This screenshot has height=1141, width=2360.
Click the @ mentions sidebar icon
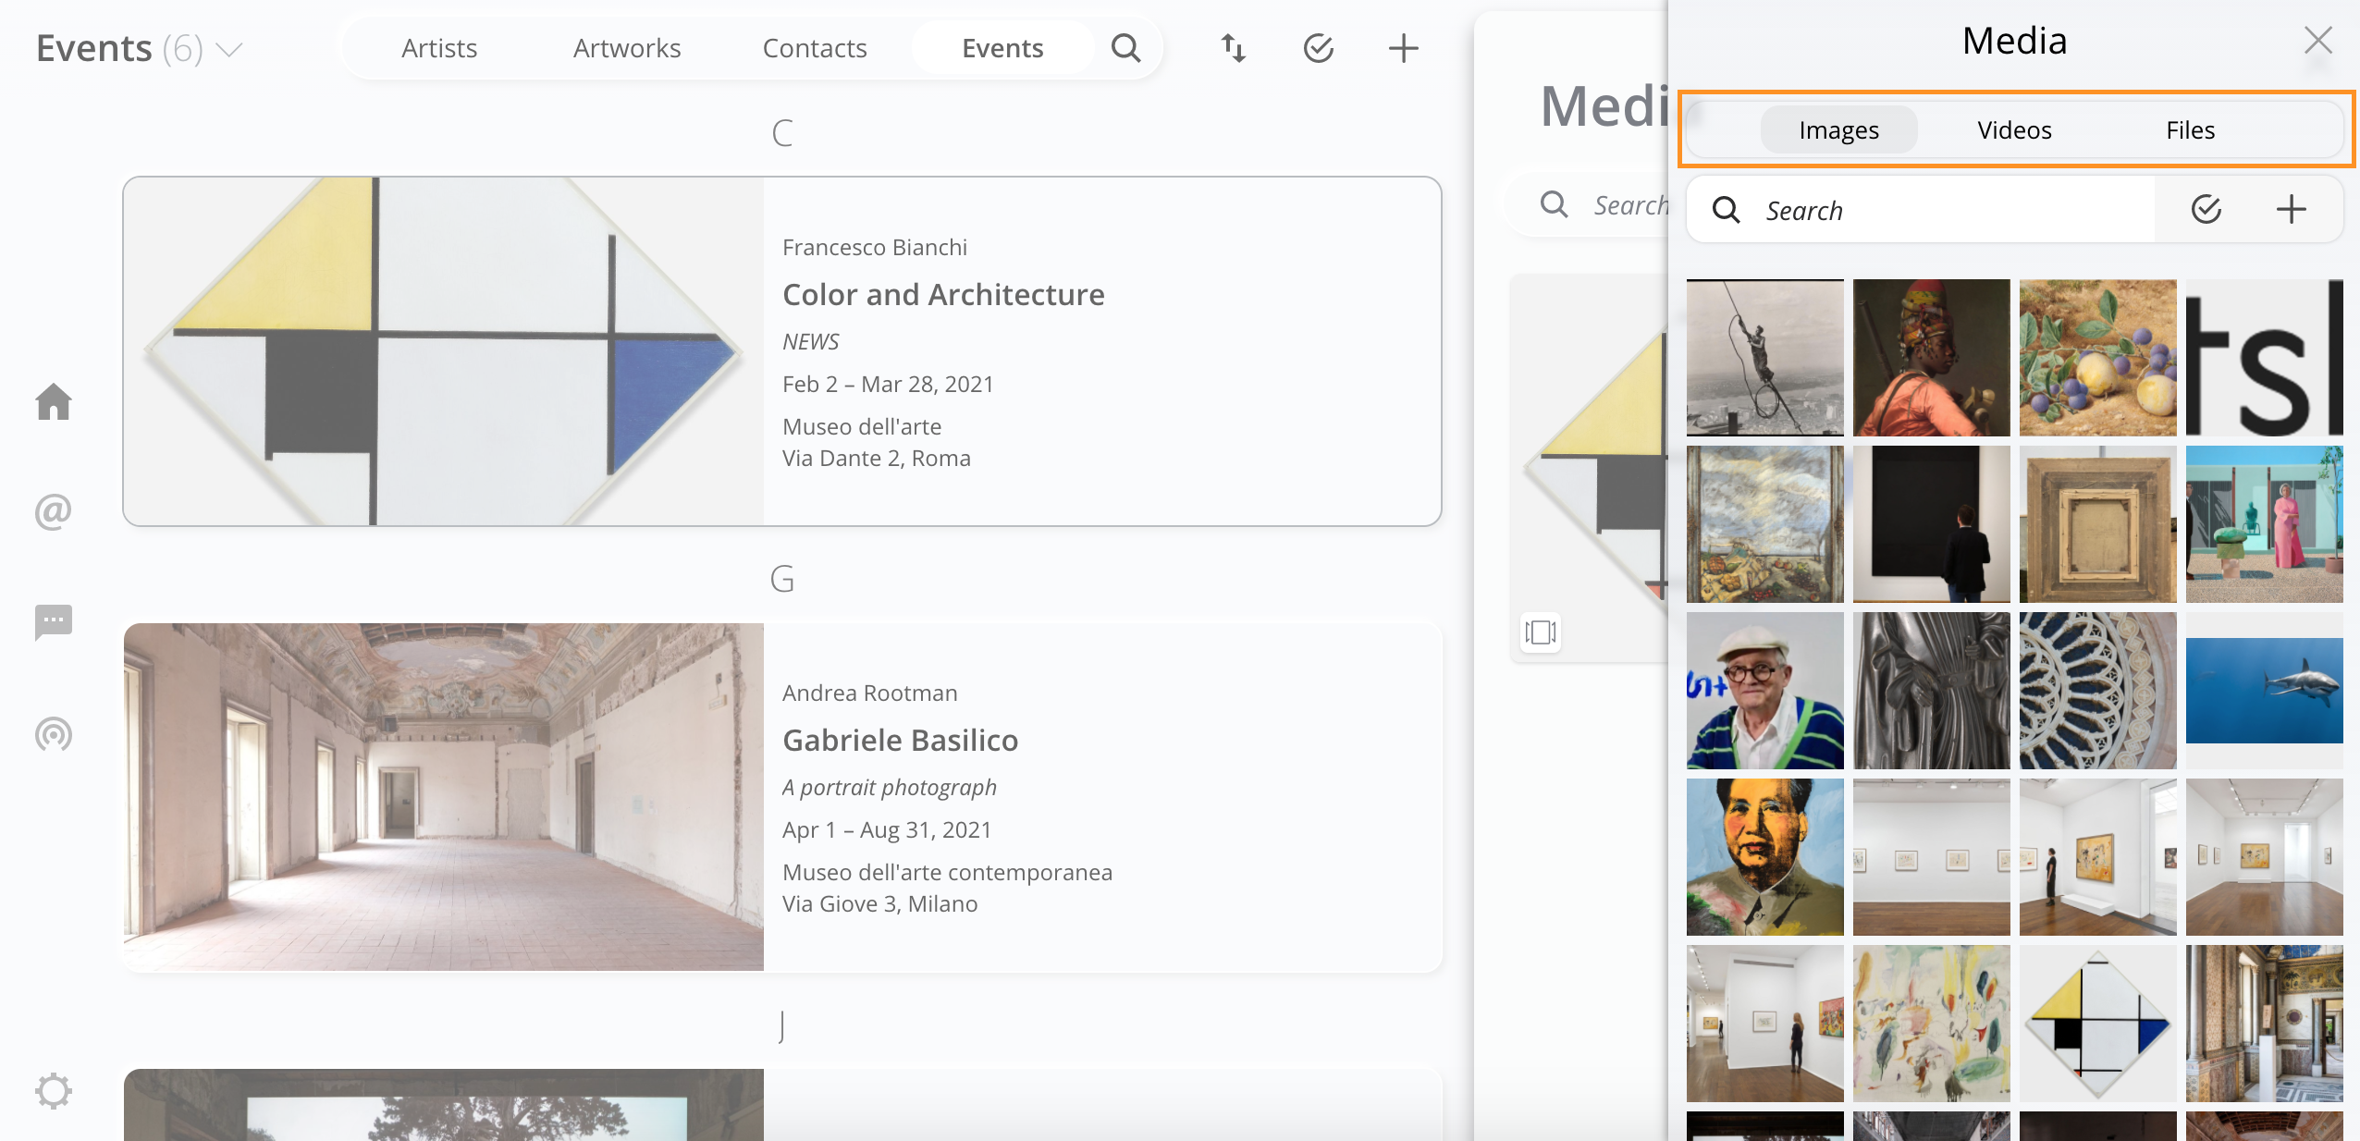(54, 511)
